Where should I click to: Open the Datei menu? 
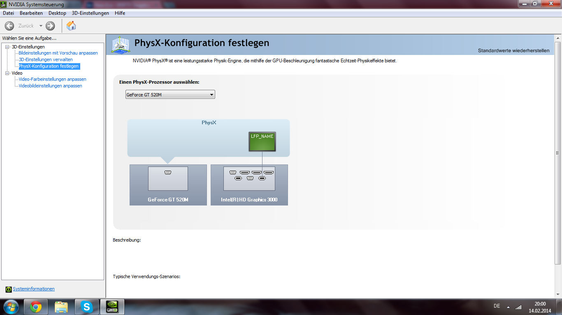point(8,13)
